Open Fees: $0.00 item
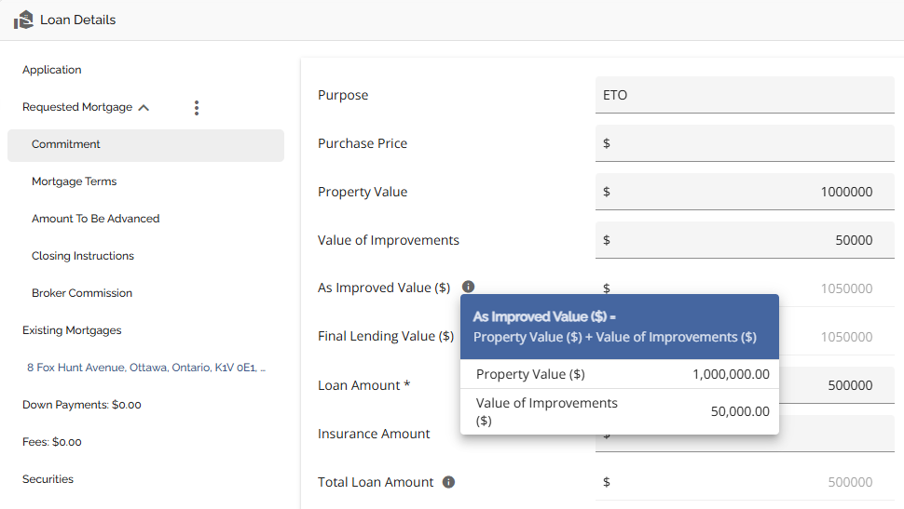Viewport: 904px width, 509px height. (x=52, y=442)
